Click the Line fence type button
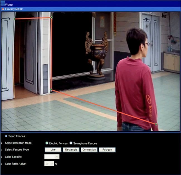The image size is (181, 175). tap(53, 150)
